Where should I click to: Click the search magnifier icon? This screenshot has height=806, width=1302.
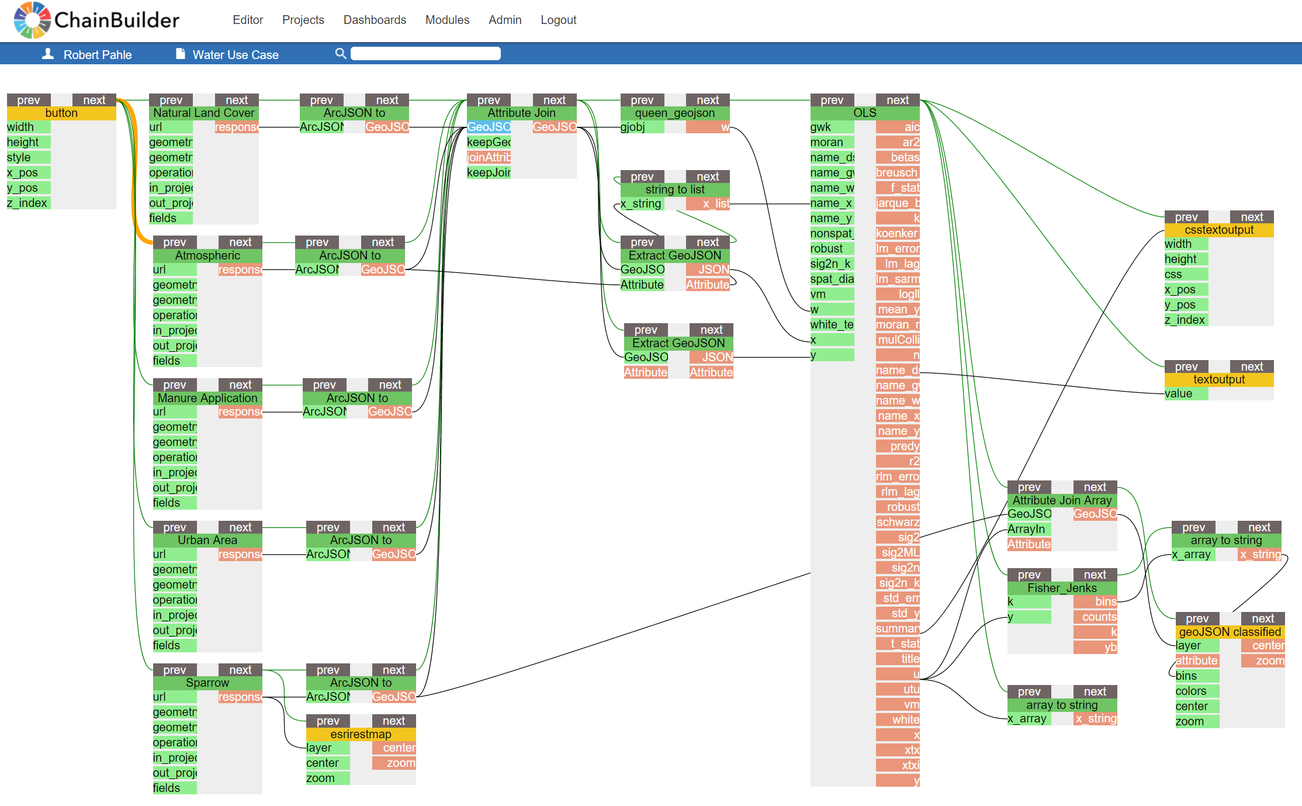coord(341,54)
